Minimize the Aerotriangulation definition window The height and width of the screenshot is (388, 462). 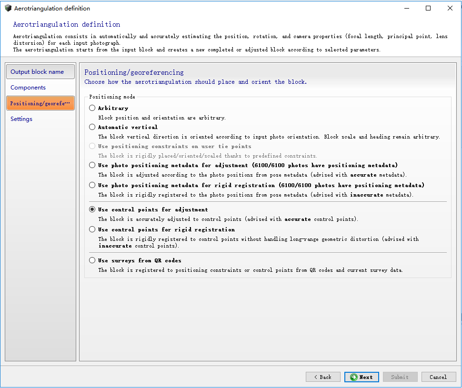(x=406, y=8)
